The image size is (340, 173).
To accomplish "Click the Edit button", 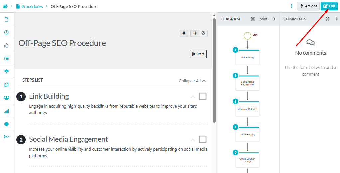I will (329, 6).
